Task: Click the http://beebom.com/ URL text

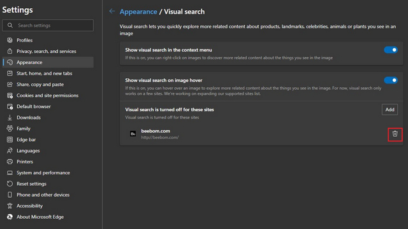Action: tap(160, 137)
